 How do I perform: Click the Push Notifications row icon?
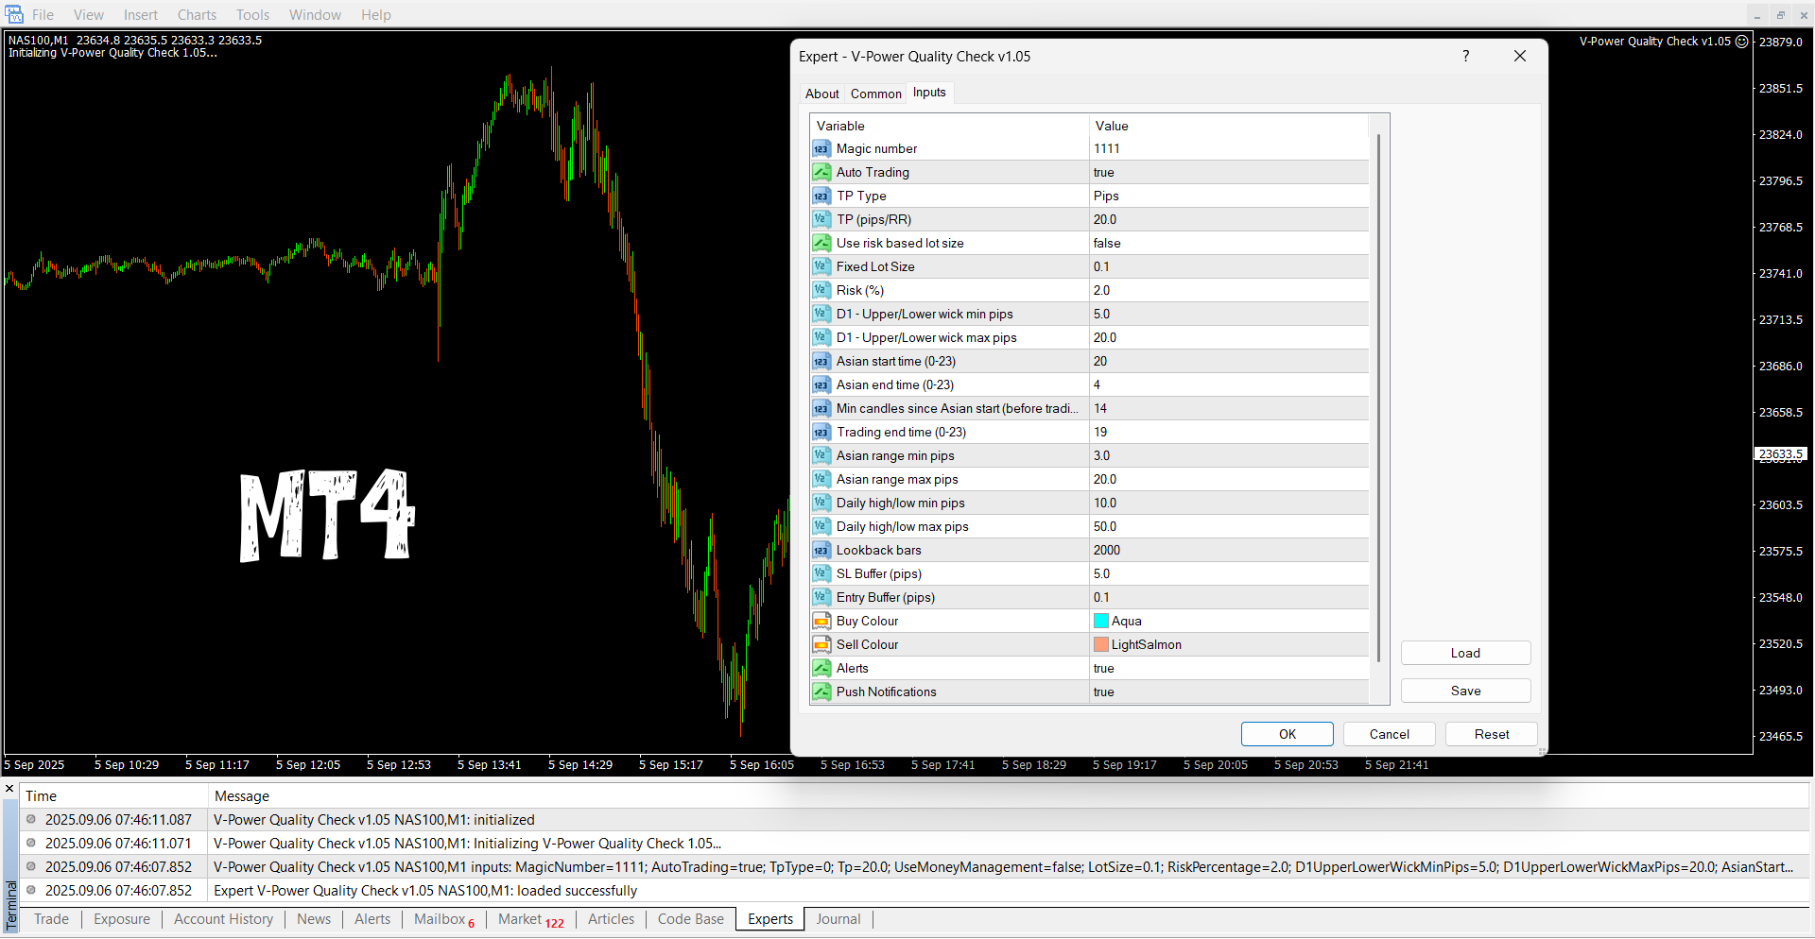821,691
